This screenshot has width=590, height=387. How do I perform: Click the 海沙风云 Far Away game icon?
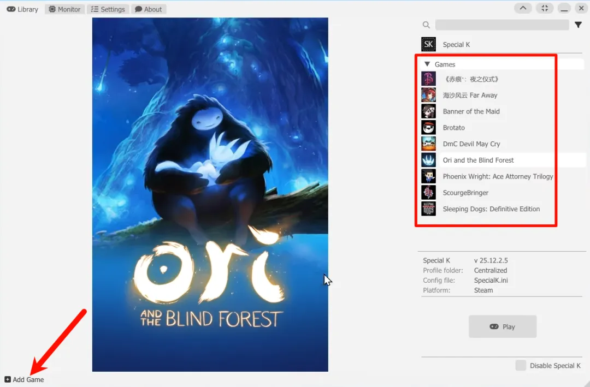click(x=429, y=95)
